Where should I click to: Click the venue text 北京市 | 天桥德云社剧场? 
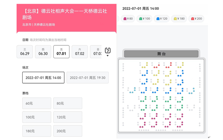39,24
